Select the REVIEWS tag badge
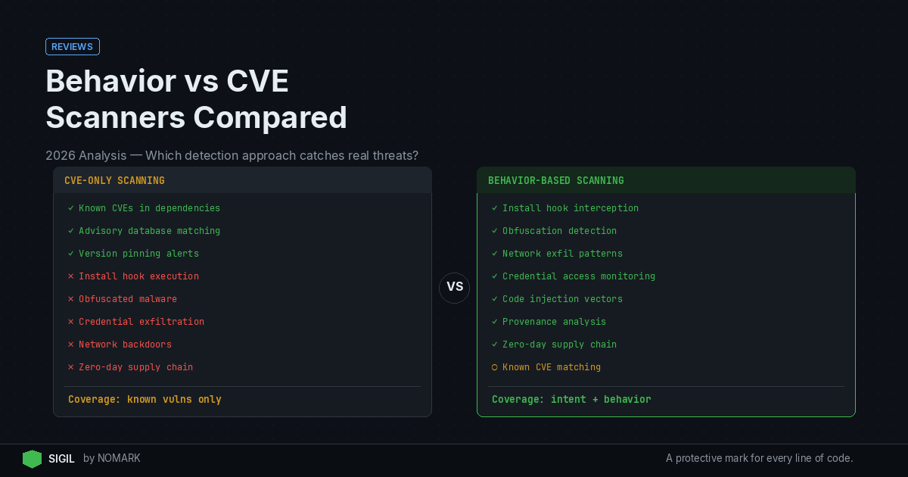 [73, 47]
